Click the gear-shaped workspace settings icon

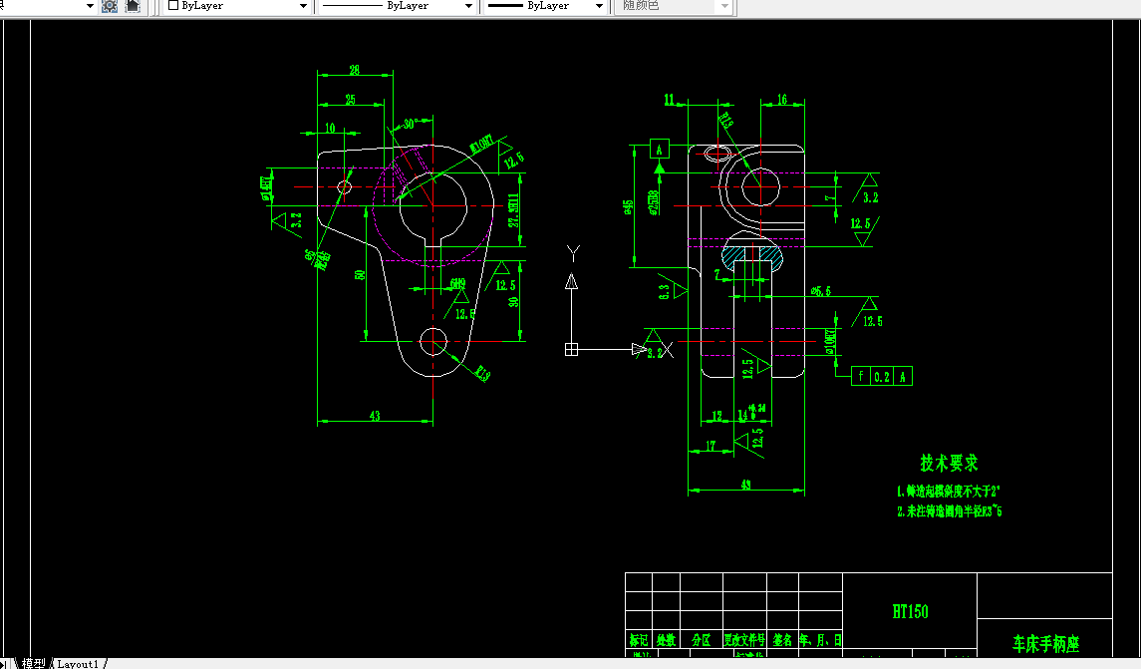pyautogui.click(x=110, y=6)
